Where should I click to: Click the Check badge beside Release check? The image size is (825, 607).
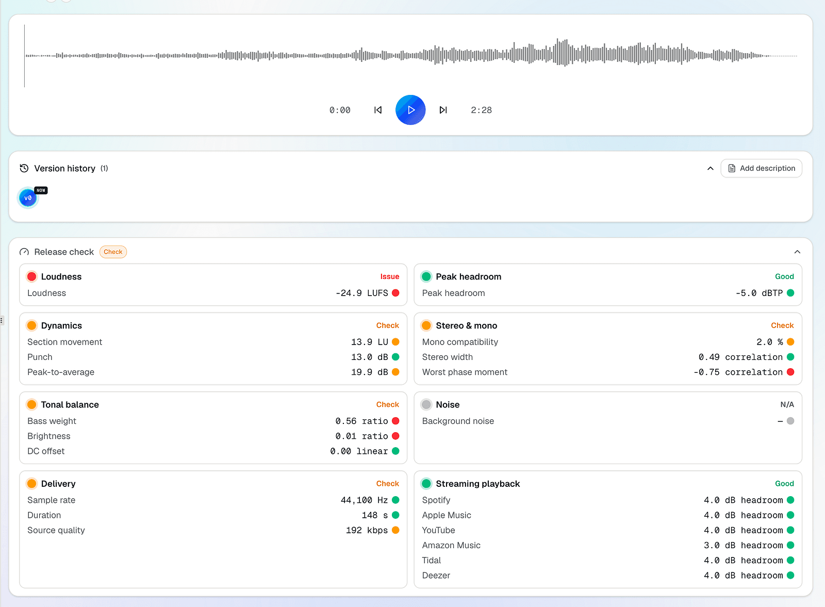113,252
